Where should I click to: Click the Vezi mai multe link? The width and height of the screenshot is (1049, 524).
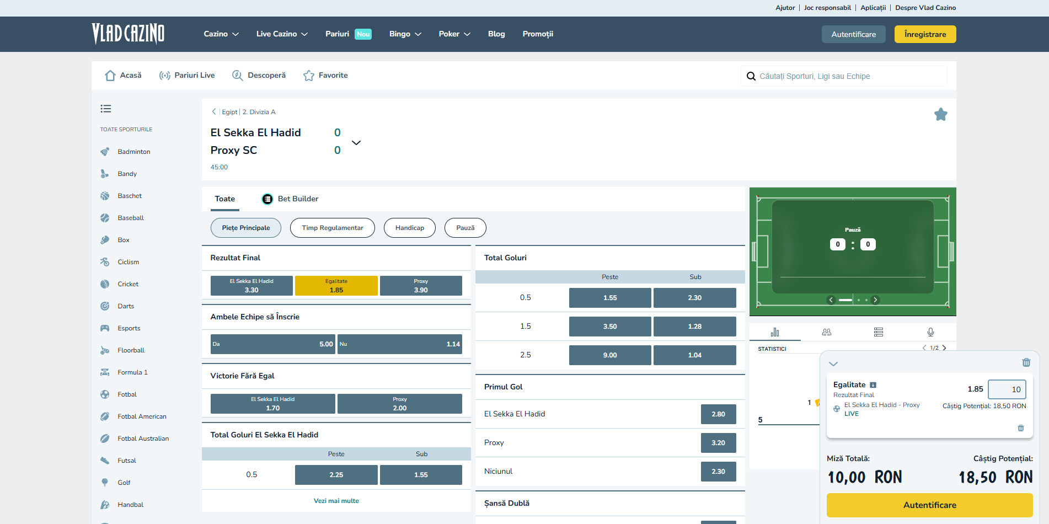pos(336,501)
